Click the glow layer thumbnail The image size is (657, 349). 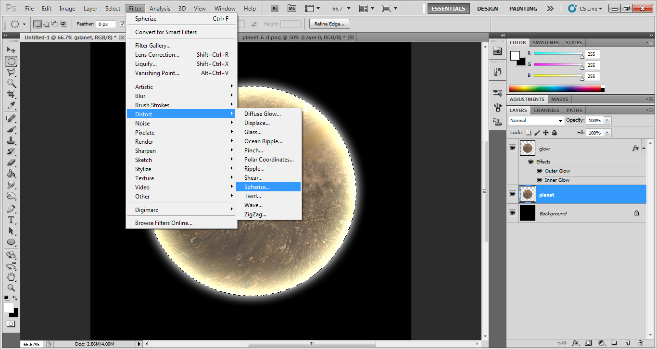pyautogui.click(x=528, y=148)
